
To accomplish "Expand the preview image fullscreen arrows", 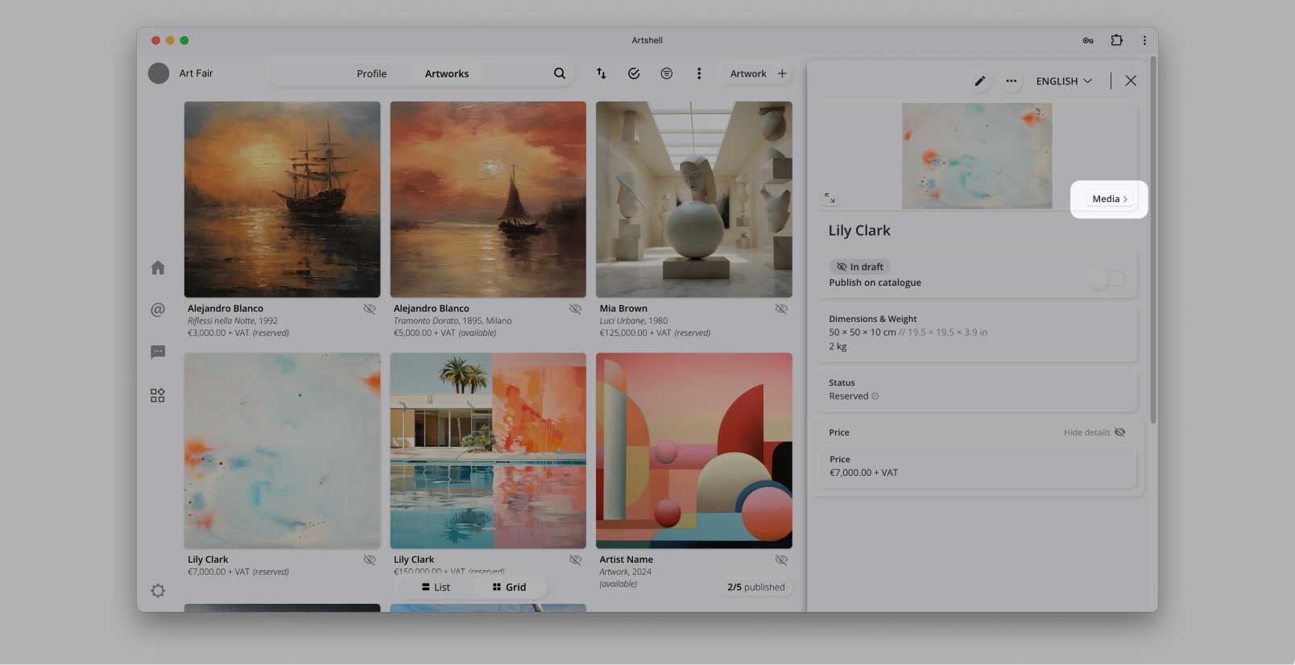I will 830,198.
